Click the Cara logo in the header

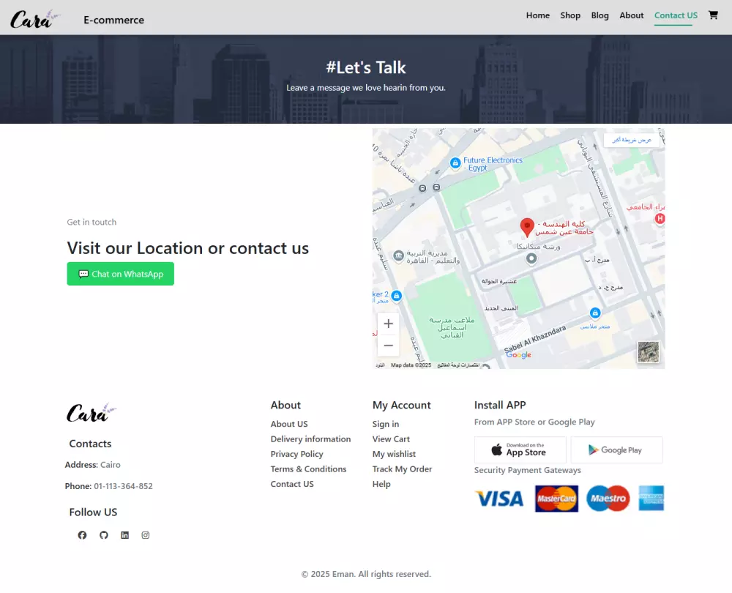pyautogui.click(x=32, y=18)
